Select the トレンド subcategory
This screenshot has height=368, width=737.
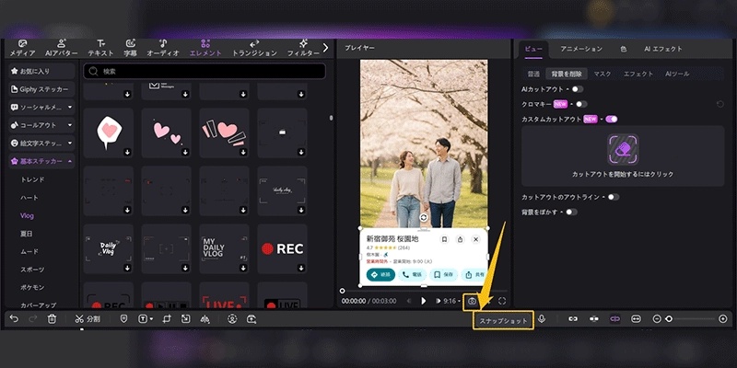(32, 179)
